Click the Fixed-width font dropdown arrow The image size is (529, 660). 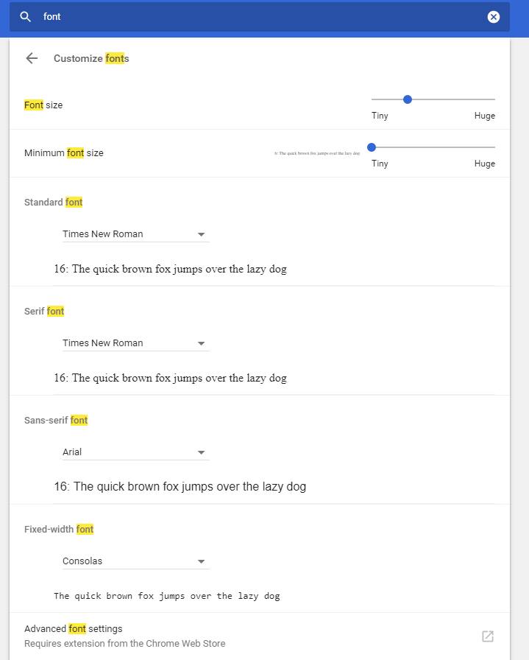(x=201, y=561)
